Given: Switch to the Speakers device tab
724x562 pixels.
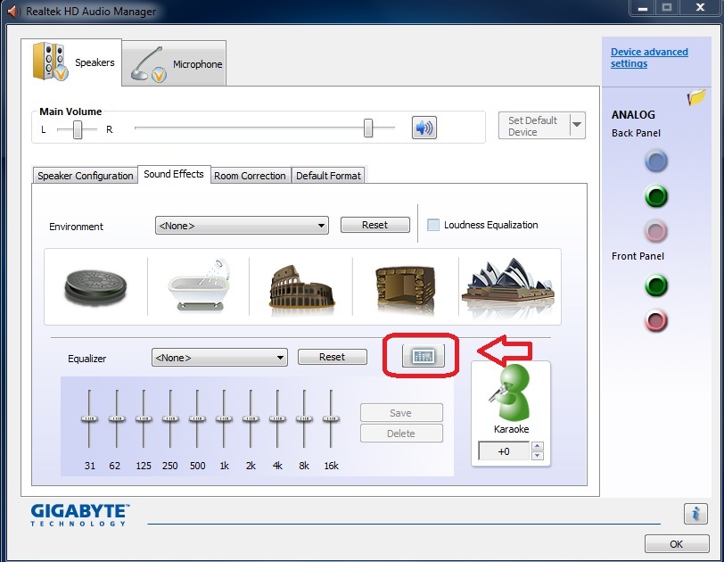Looking at the screenshot, I should point(71,62).
